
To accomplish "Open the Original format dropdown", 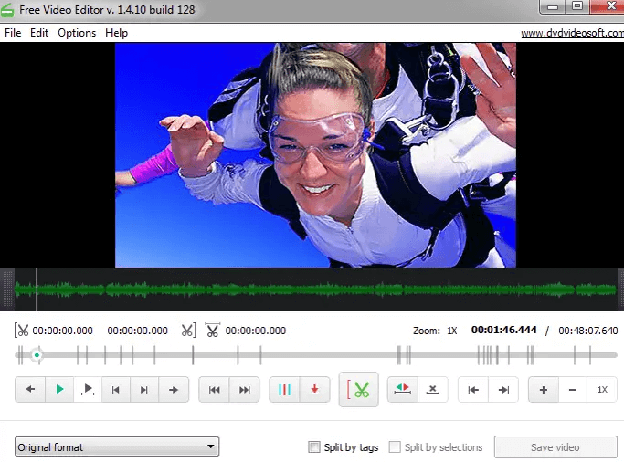I will click(117, 446).
